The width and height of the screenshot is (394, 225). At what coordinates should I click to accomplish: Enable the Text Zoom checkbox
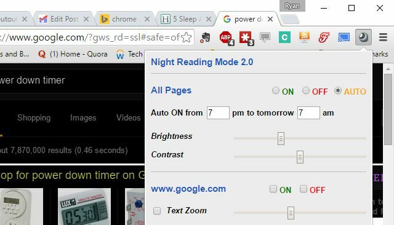click(x=157, y=211)
